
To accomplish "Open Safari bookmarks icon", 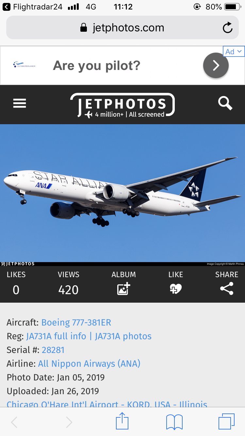I will click(x=174, y=422).
